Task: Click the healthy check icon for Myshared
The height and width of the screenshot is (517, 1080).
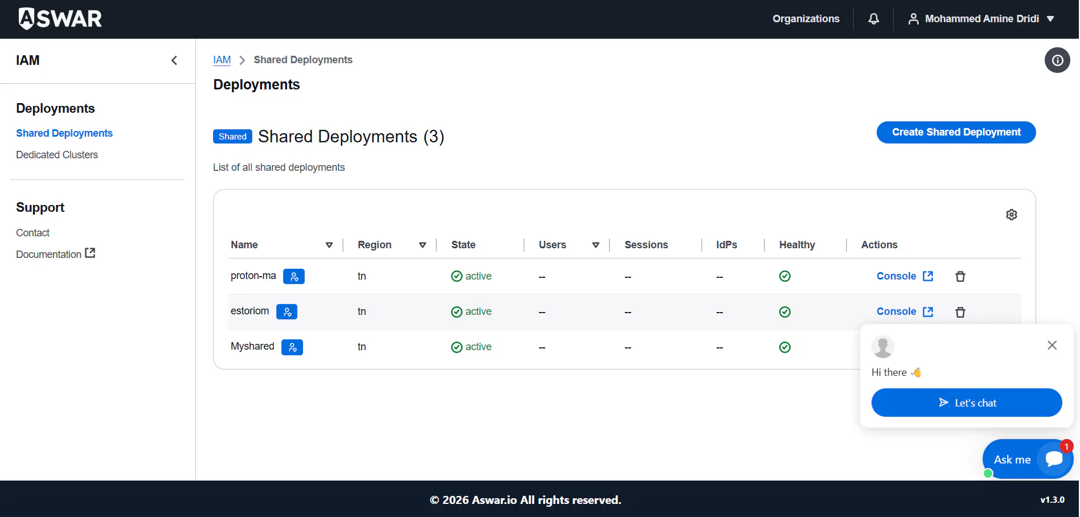Action: click(x=785, y=347)
